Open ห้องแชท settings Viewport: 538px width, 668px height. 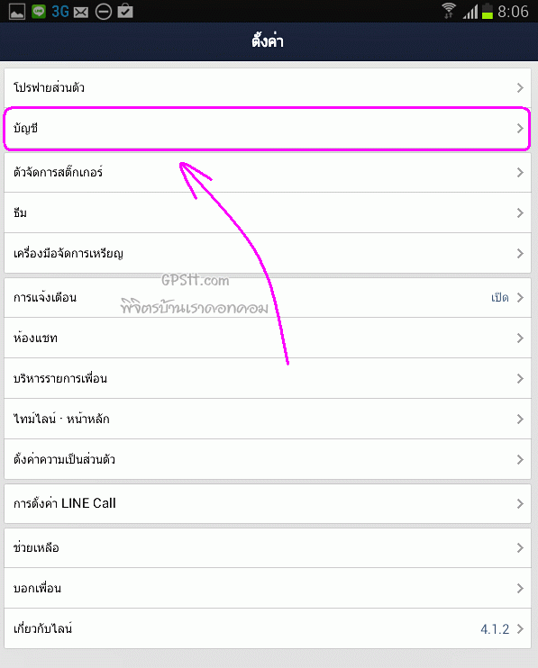point(268,339)
